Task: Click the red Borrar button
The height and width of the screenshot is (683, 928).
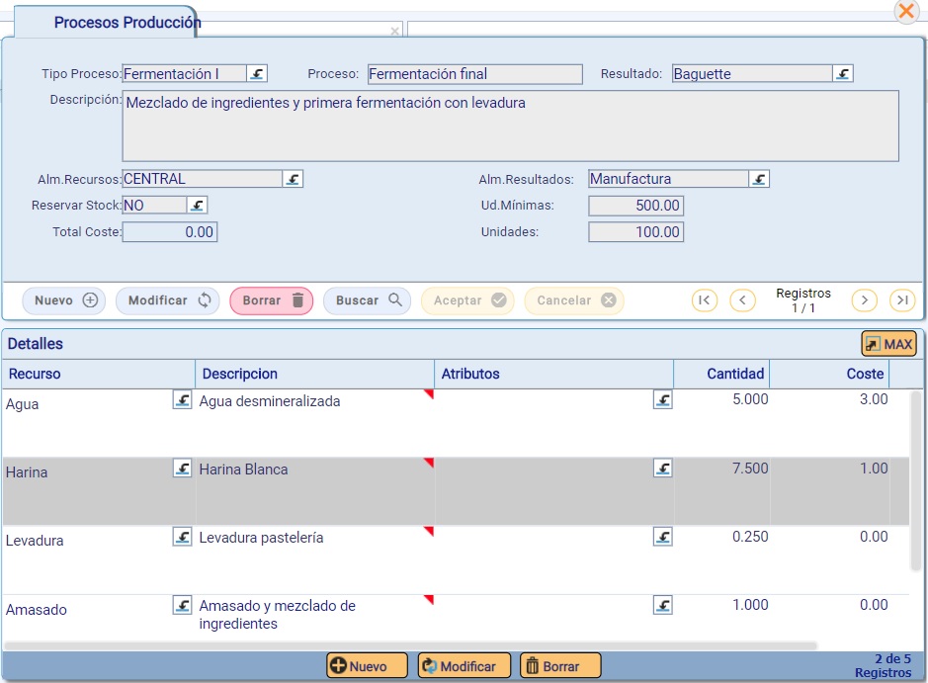Action: tap(272, 300)
